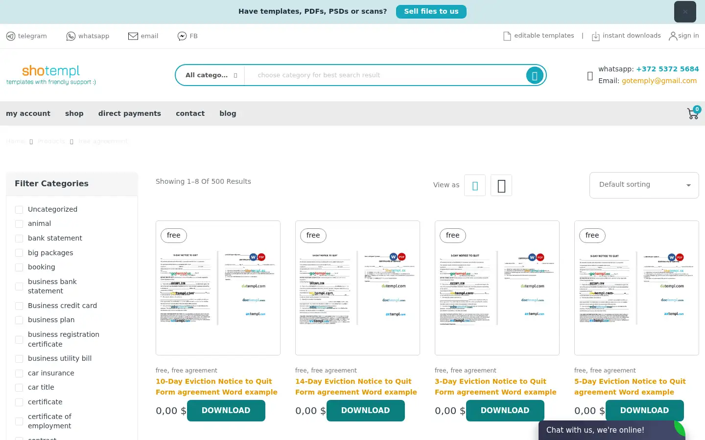
Task: Download the 3-Day Eviction Notice template
Action: point(505,411)
